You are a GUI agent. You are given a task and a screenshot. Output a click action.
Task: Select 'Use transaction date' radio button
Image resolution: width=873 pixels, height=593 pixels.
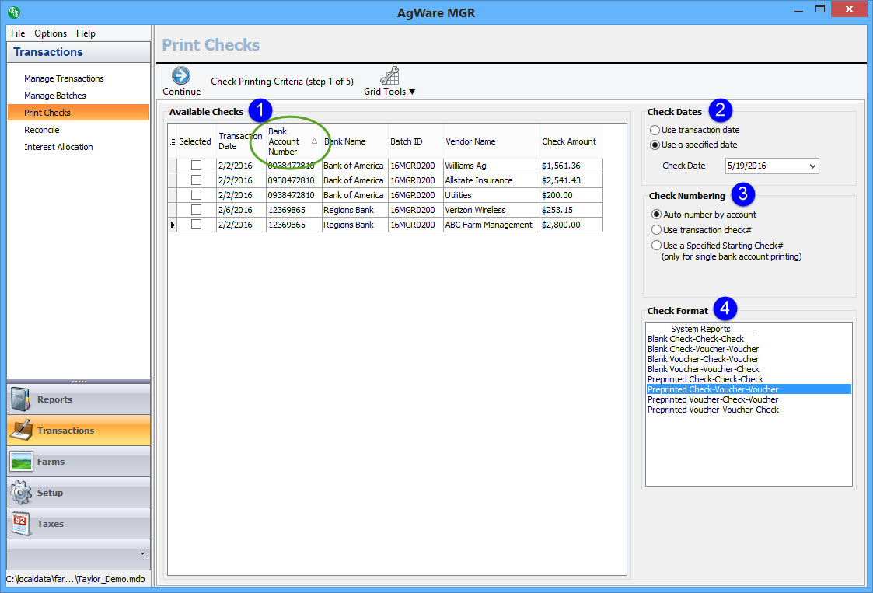(655, 130)
